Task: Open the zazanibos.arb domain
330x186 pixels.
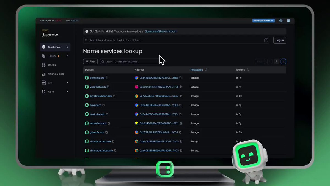Action: point(98,123)
